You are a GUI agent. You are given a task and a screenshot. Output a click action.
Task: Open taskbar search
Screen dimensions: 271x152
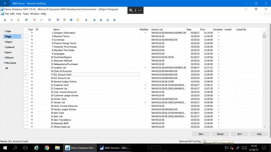click(x=15, y=148)
